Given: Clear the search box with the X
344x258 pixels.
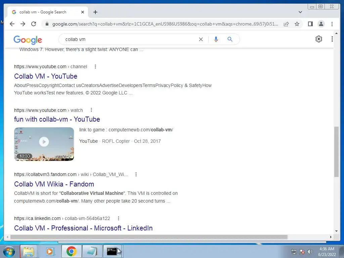Looking at the screenshot, I should tap(201, 39).
